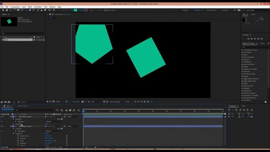The image size is (270, 152).
Task: Switch to the Render Queue tab
Action: click(x=22, y=106)
